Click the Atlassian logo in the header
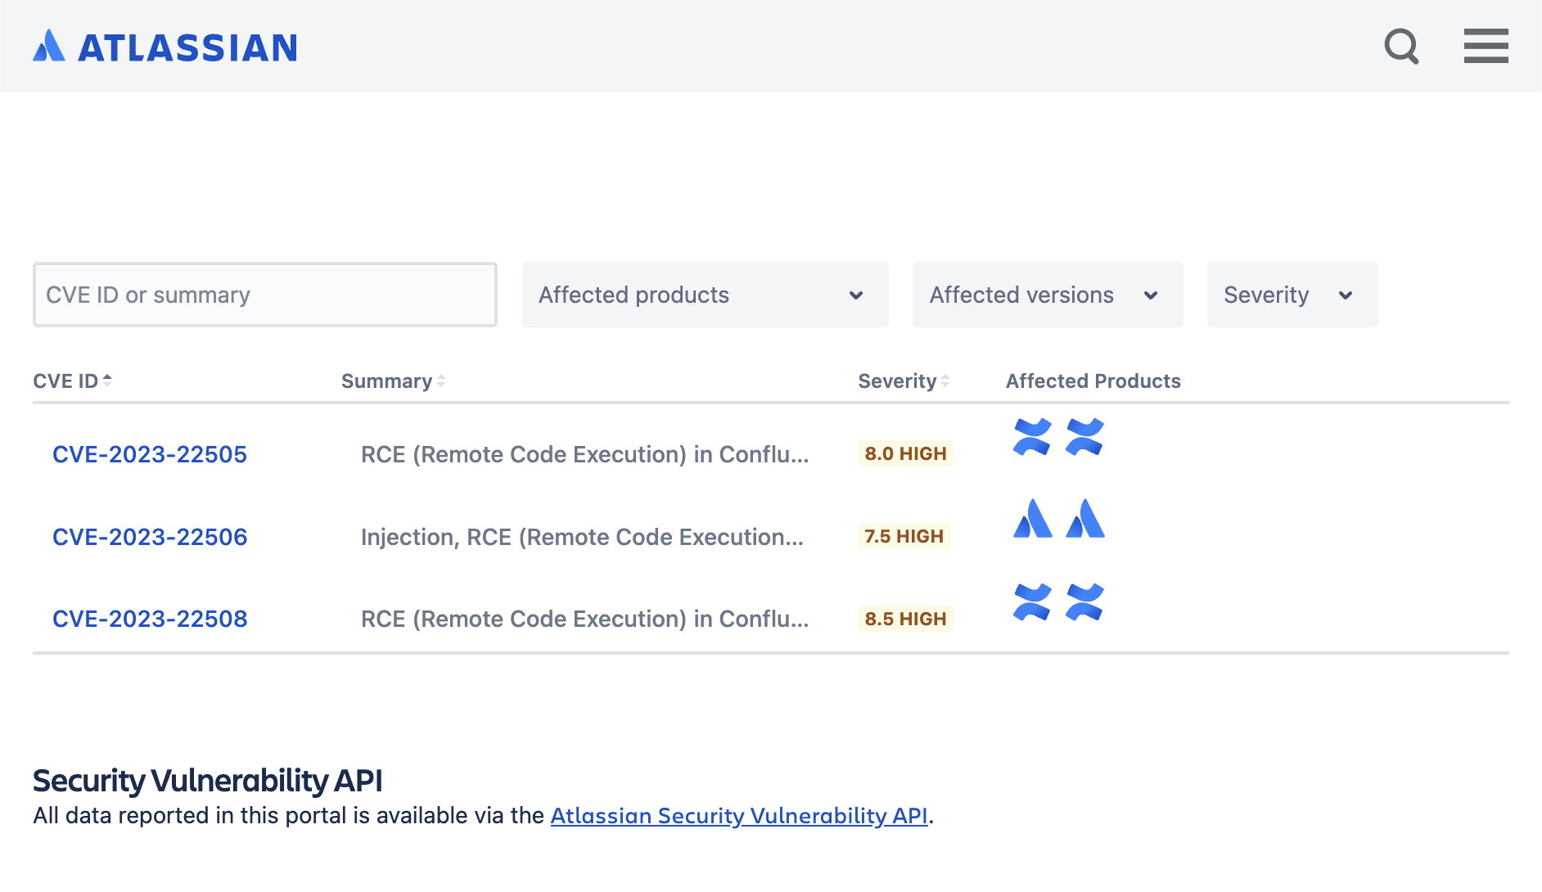The height and width of the screenshot is (892, 1542). coord(165,47)
